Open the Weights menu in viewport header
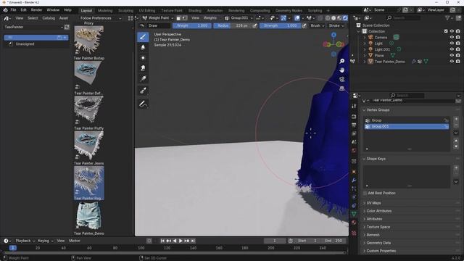 click(x=210, y=18)
